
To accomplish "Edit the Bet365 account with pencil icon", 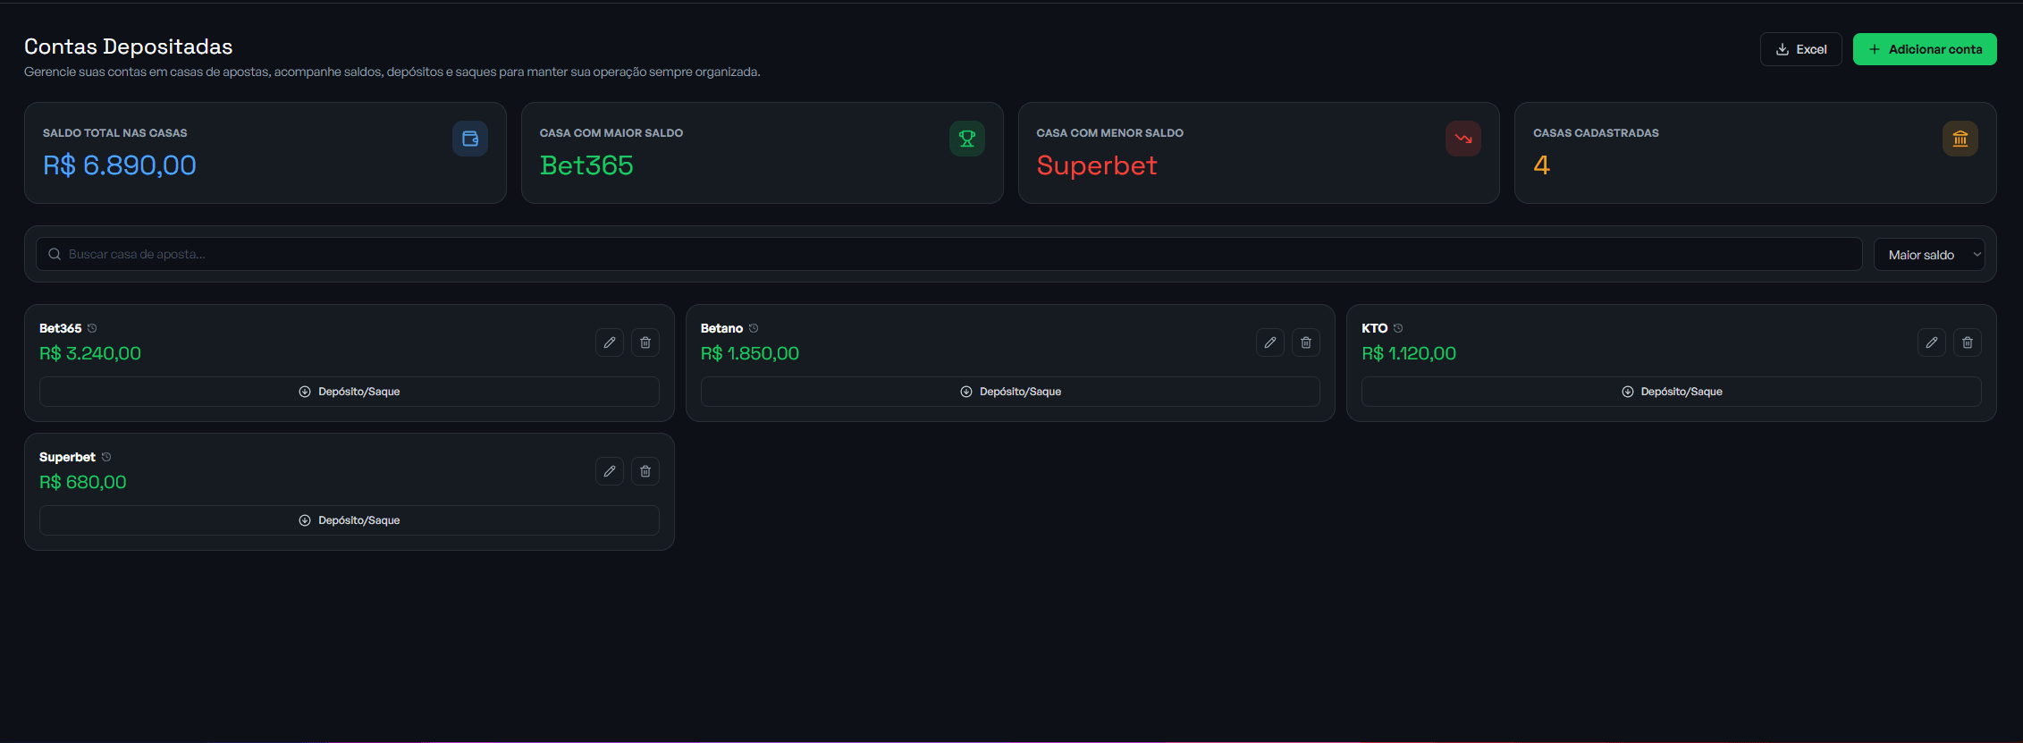I will coord(610,342).
